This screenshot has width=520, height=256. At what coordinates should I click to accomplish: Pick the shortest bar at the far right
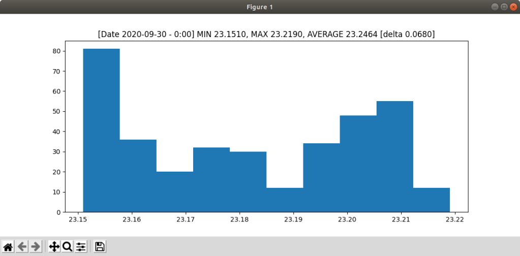tap(432, 200)
